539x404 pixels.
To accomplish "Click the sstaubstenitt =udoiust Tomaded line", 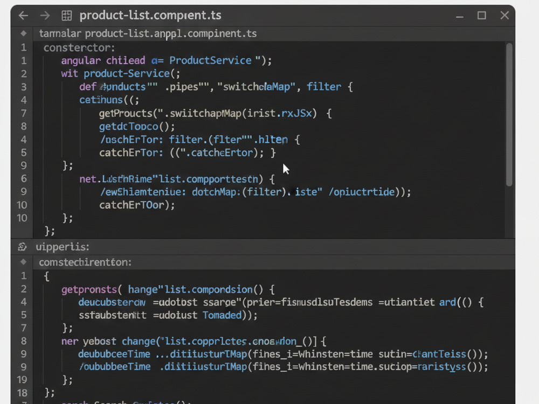I will coord(168,315).
